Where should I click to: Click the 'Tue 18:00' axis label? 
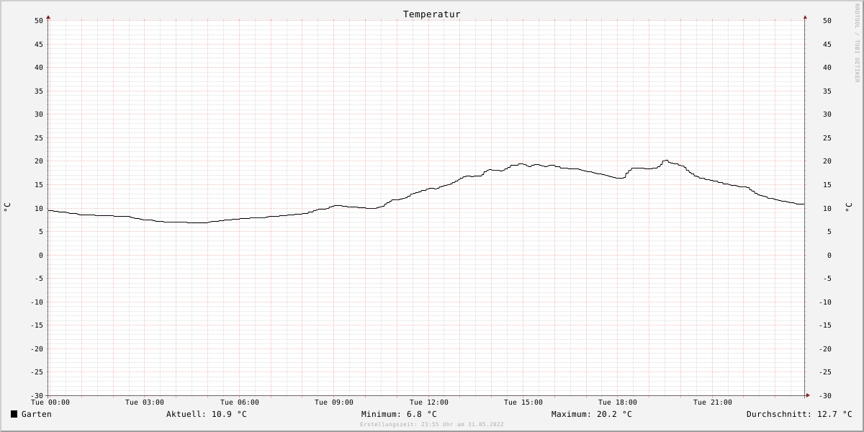tap(618, 402)
